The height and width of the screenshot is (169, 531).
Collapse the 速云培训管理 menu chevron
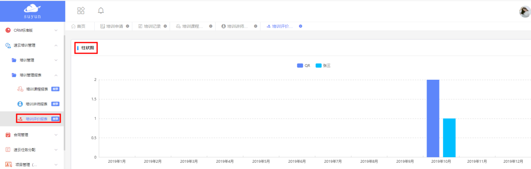pos(56,45)
